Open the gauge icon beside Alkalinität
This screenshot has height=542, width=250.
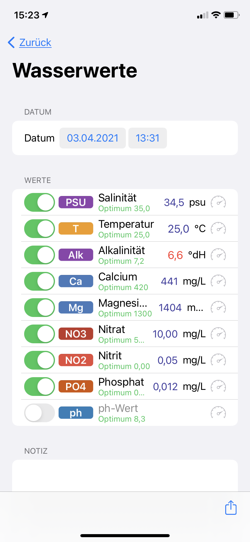tap(218, 255)
